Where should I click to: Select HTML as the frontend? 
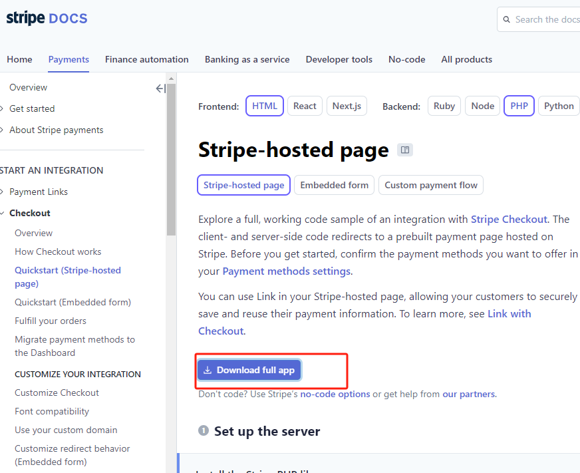[x=265, y=106]
